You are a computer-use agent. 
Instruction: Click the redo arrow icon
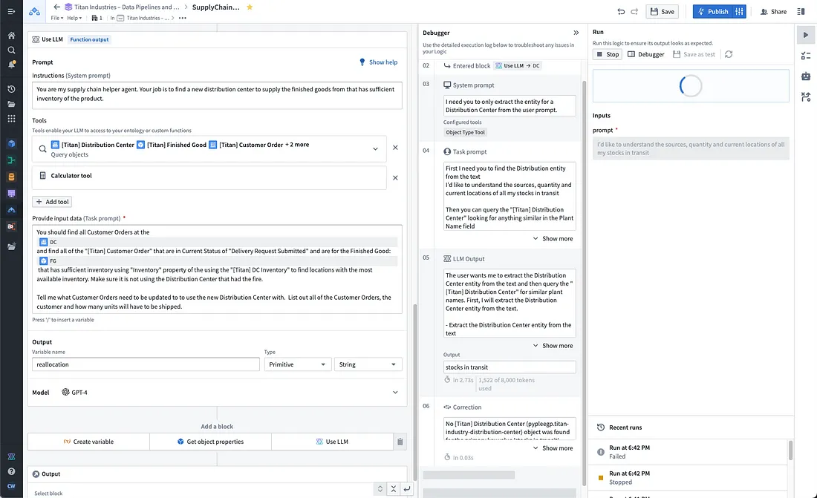pos(634,11)
